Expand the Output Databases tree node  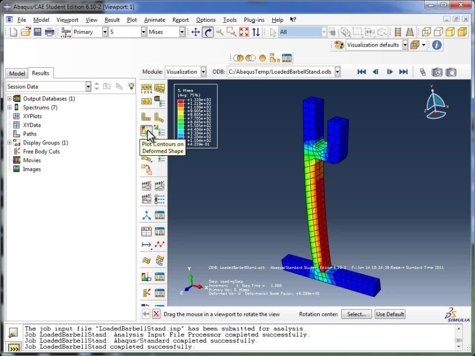(x=9, y=99)
